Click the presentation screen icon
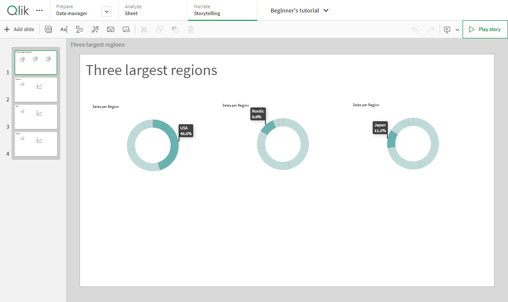508x302 pixels. coord(447,30)
